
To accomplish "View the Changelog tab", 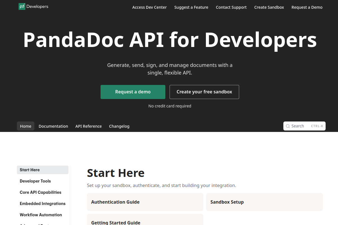I will pyautogui.click(x=119, y=126).
